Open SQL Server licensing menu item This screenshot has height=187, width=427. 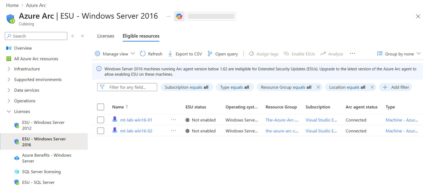click(x=41, y=172)
